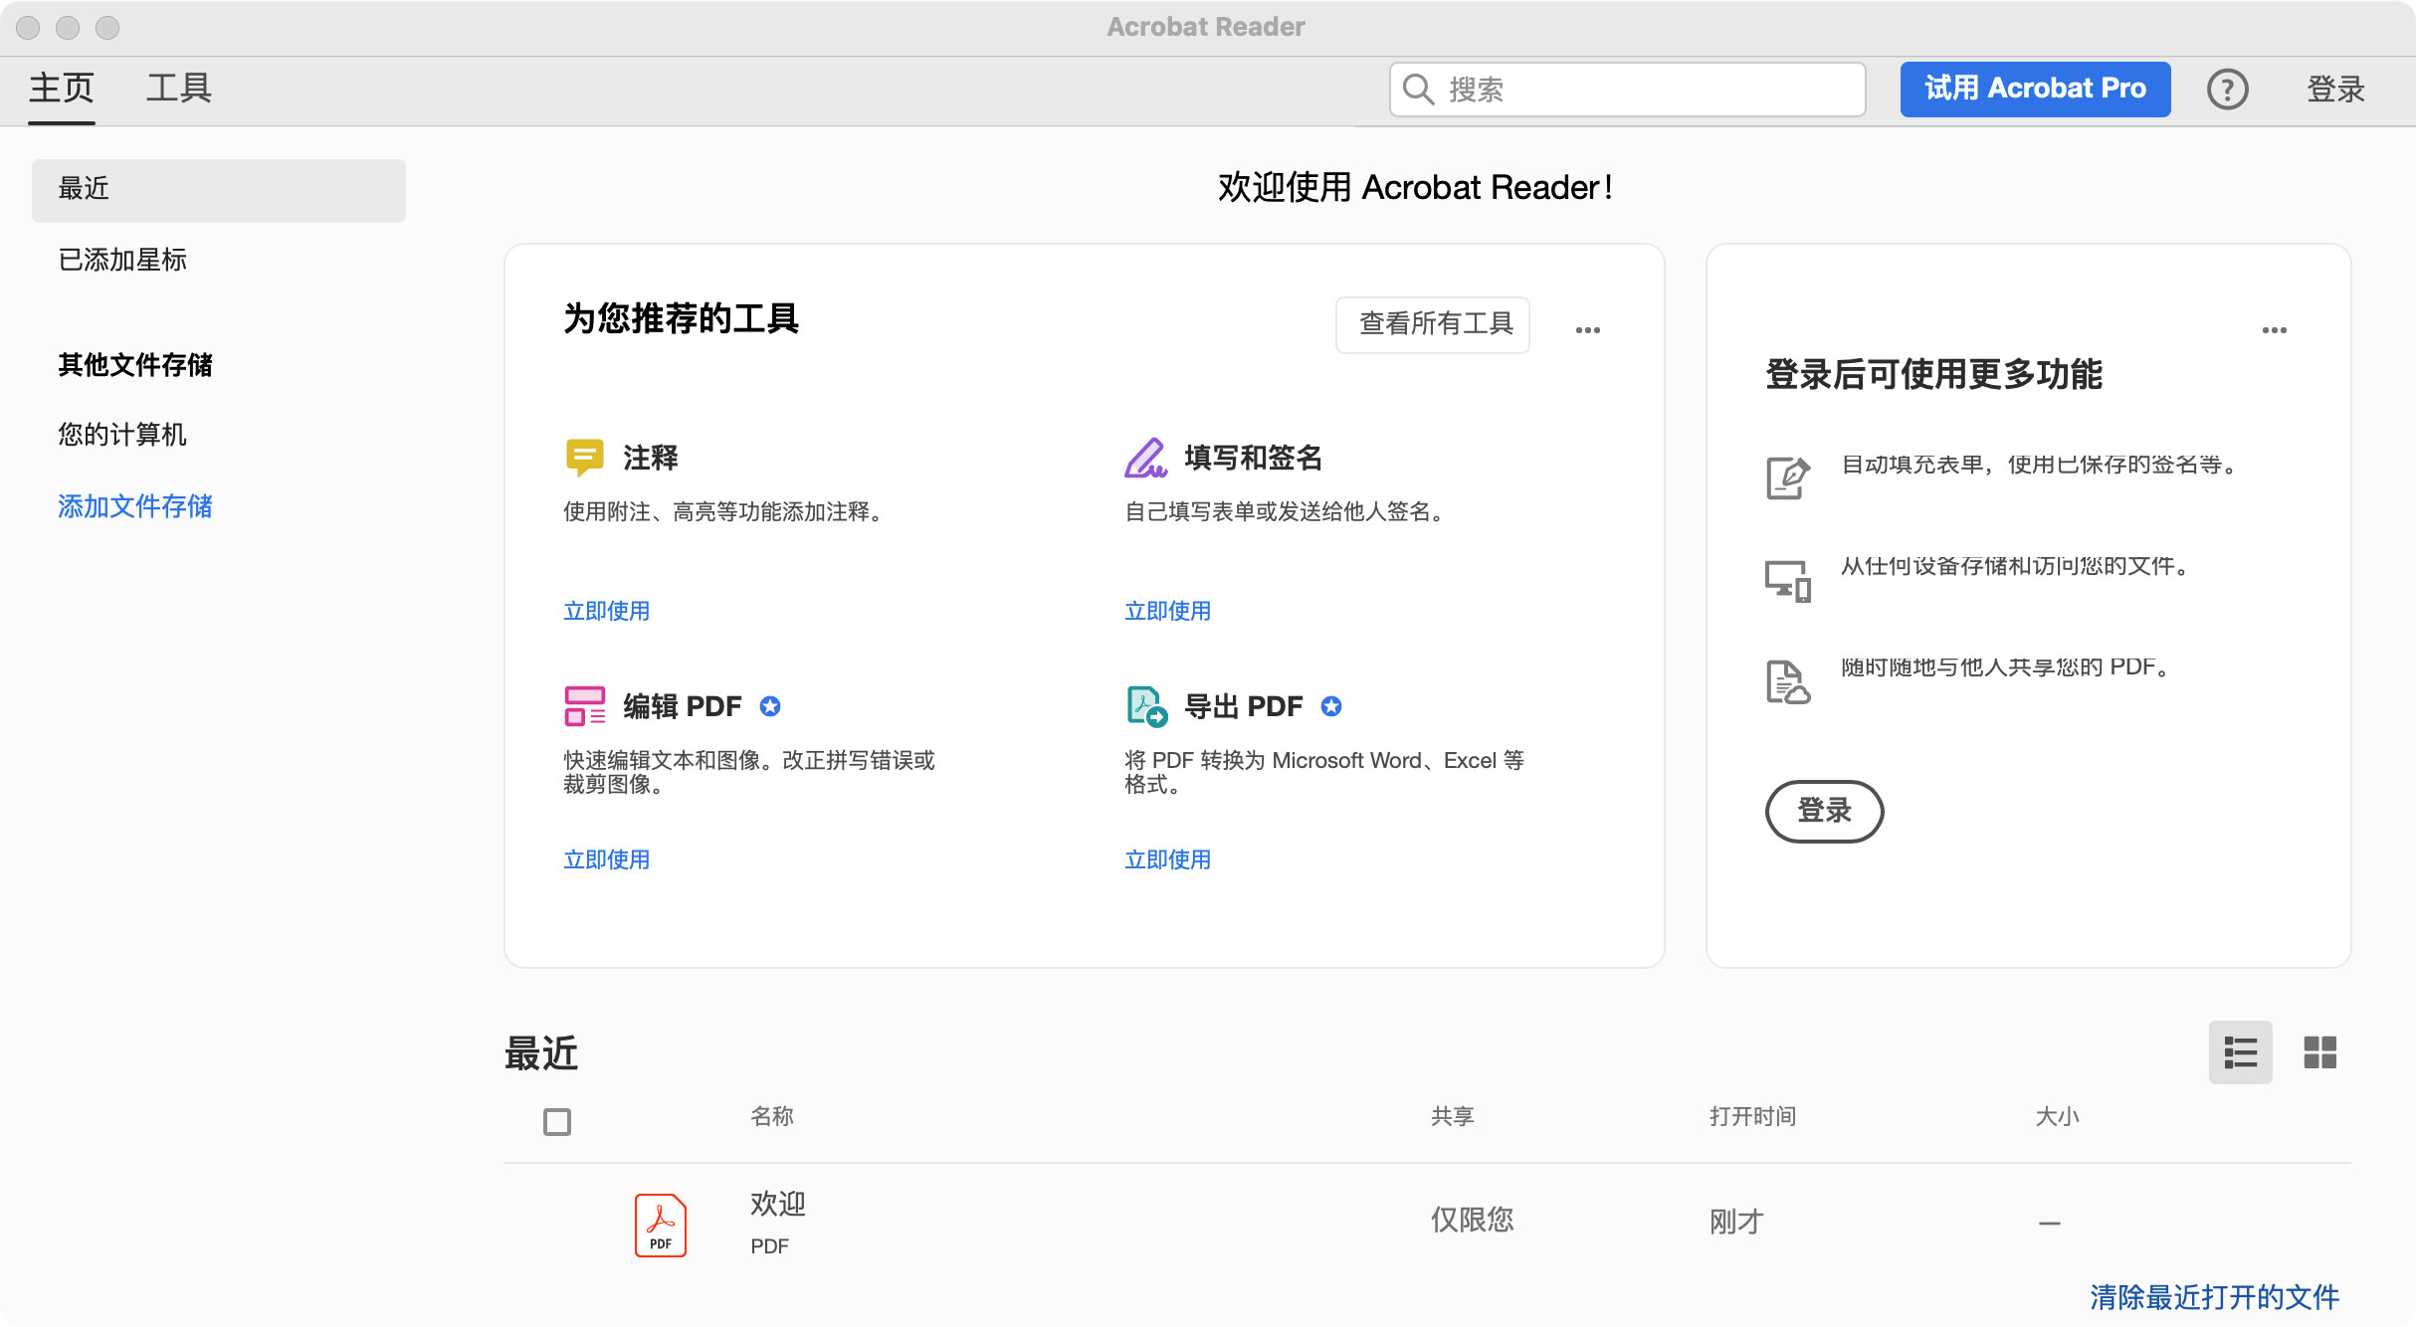Viewport: 2416px width, 1327px height.
Task: Switch recent files to grid view
Action: pos(2320,1052)
